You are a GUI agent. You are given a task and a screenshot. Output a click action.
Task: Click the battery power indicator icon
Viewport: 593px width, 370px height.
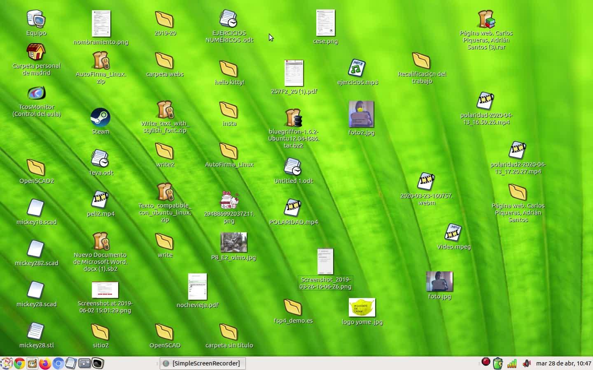pyautogui.click(x=498, y=363)
